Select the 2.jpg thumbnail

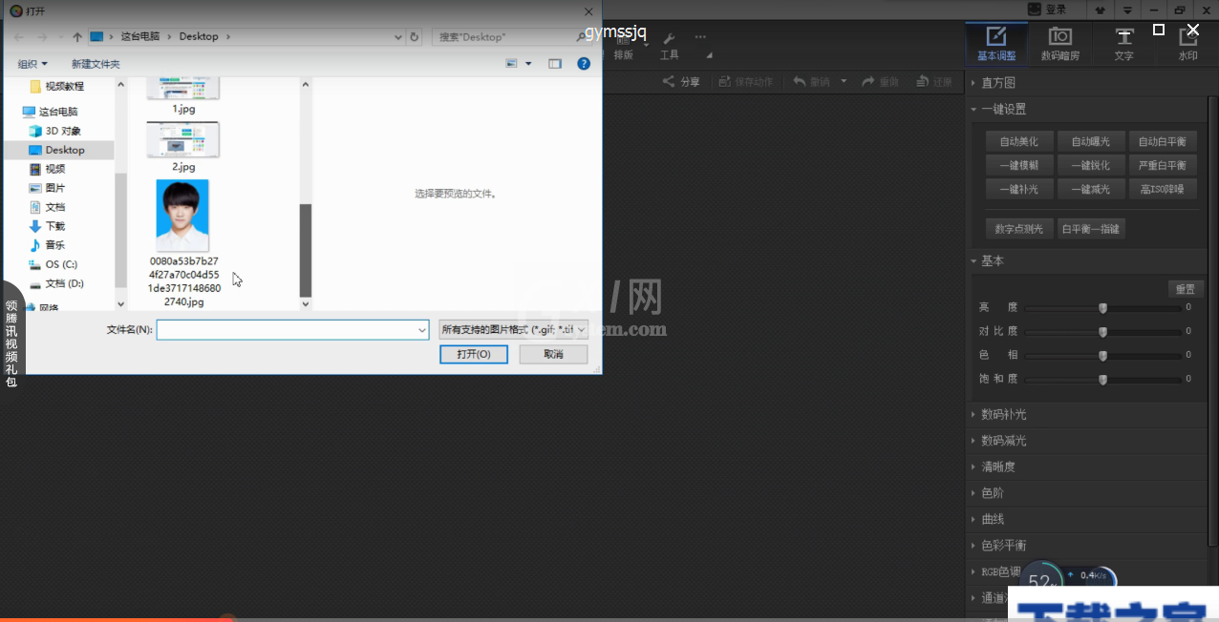tap(183, 140)
